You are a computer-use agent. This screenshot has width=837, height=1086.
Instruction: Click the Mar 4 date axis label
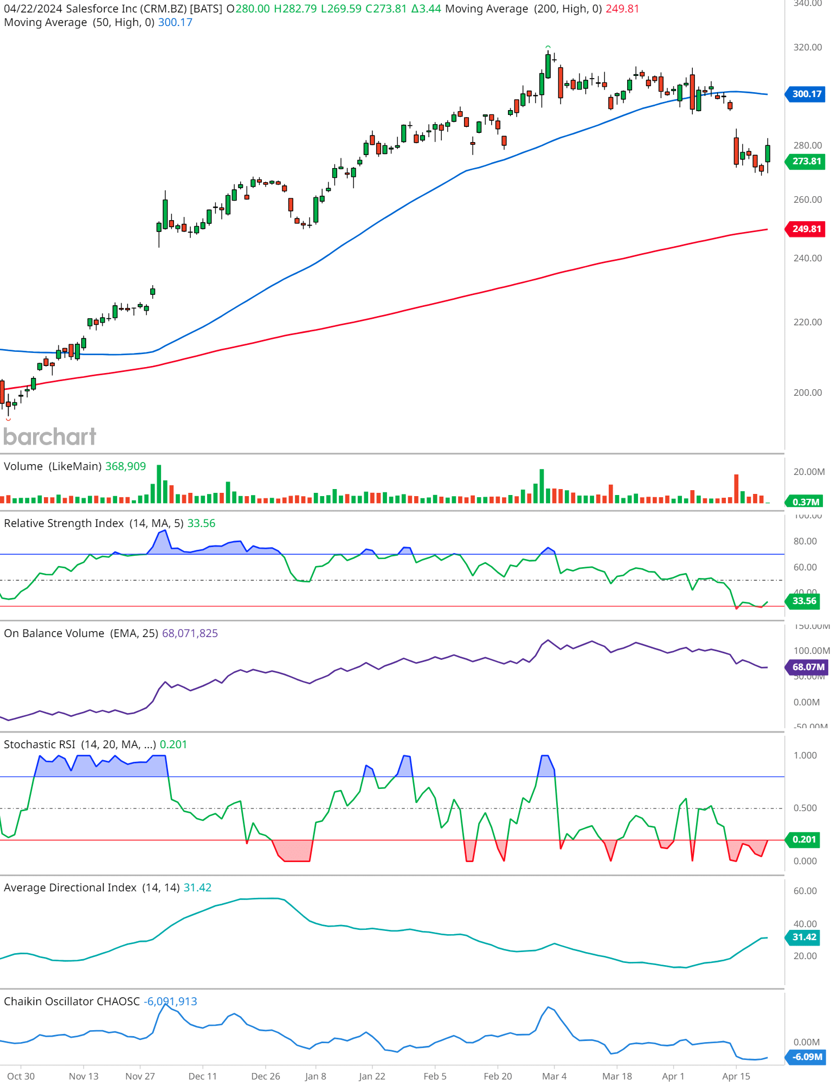pos(554,1076)
